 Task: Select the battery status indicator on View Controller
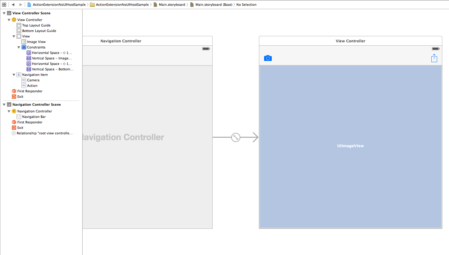click(436, 48)
